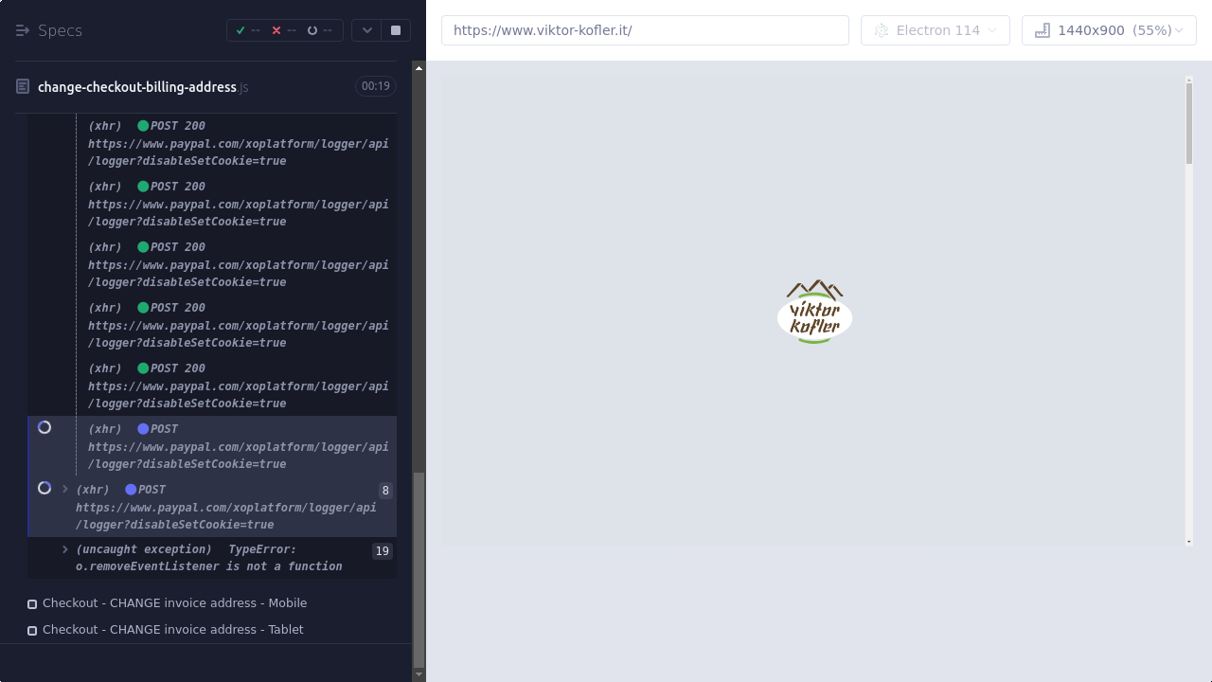The image size is (1212, 682).
Task: Click the viewport size ruler icon
Action: tap(1043, 30)
